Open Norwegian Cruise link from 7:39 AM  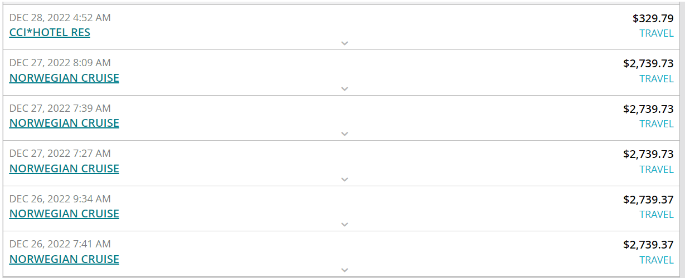pos(64,123)
